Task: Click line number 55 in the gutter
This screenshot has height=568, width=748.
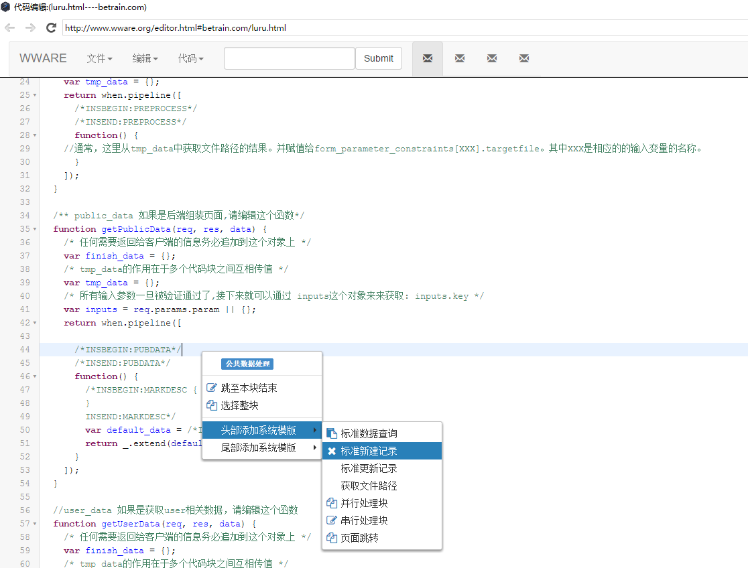Action: (25, 497)
